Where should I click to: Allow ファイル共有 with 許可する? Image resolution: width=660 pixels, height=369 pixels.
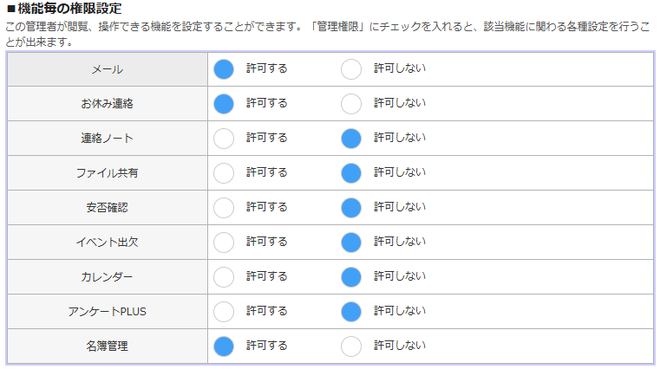pyautogui.click(x=224, y=173)
